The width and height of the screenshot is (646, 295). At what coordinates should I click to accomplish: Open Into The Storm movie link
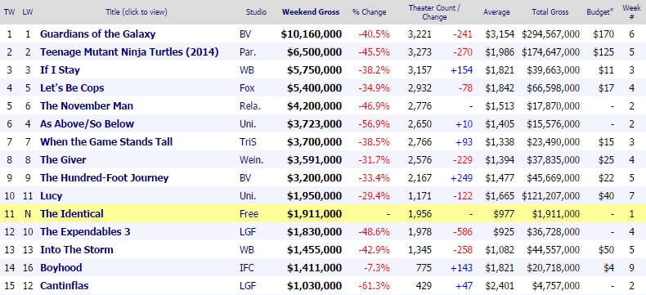[77, 250]
